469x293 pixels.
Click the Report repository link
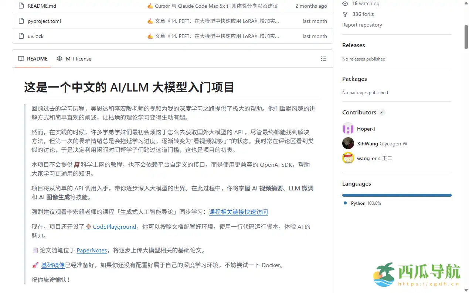pyautogui.click(x=362, y=25)
